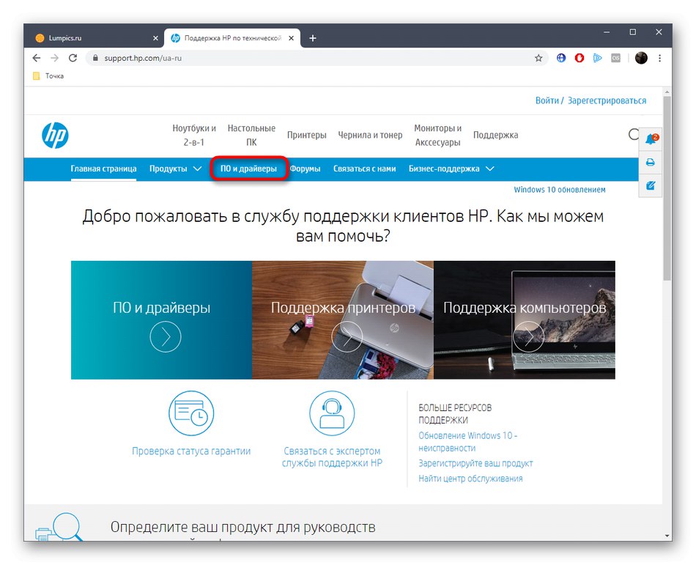The height and width of the screenshot is (565, 696).
Task: Open the Форумы menu item
Action: (x=306, y=169)
